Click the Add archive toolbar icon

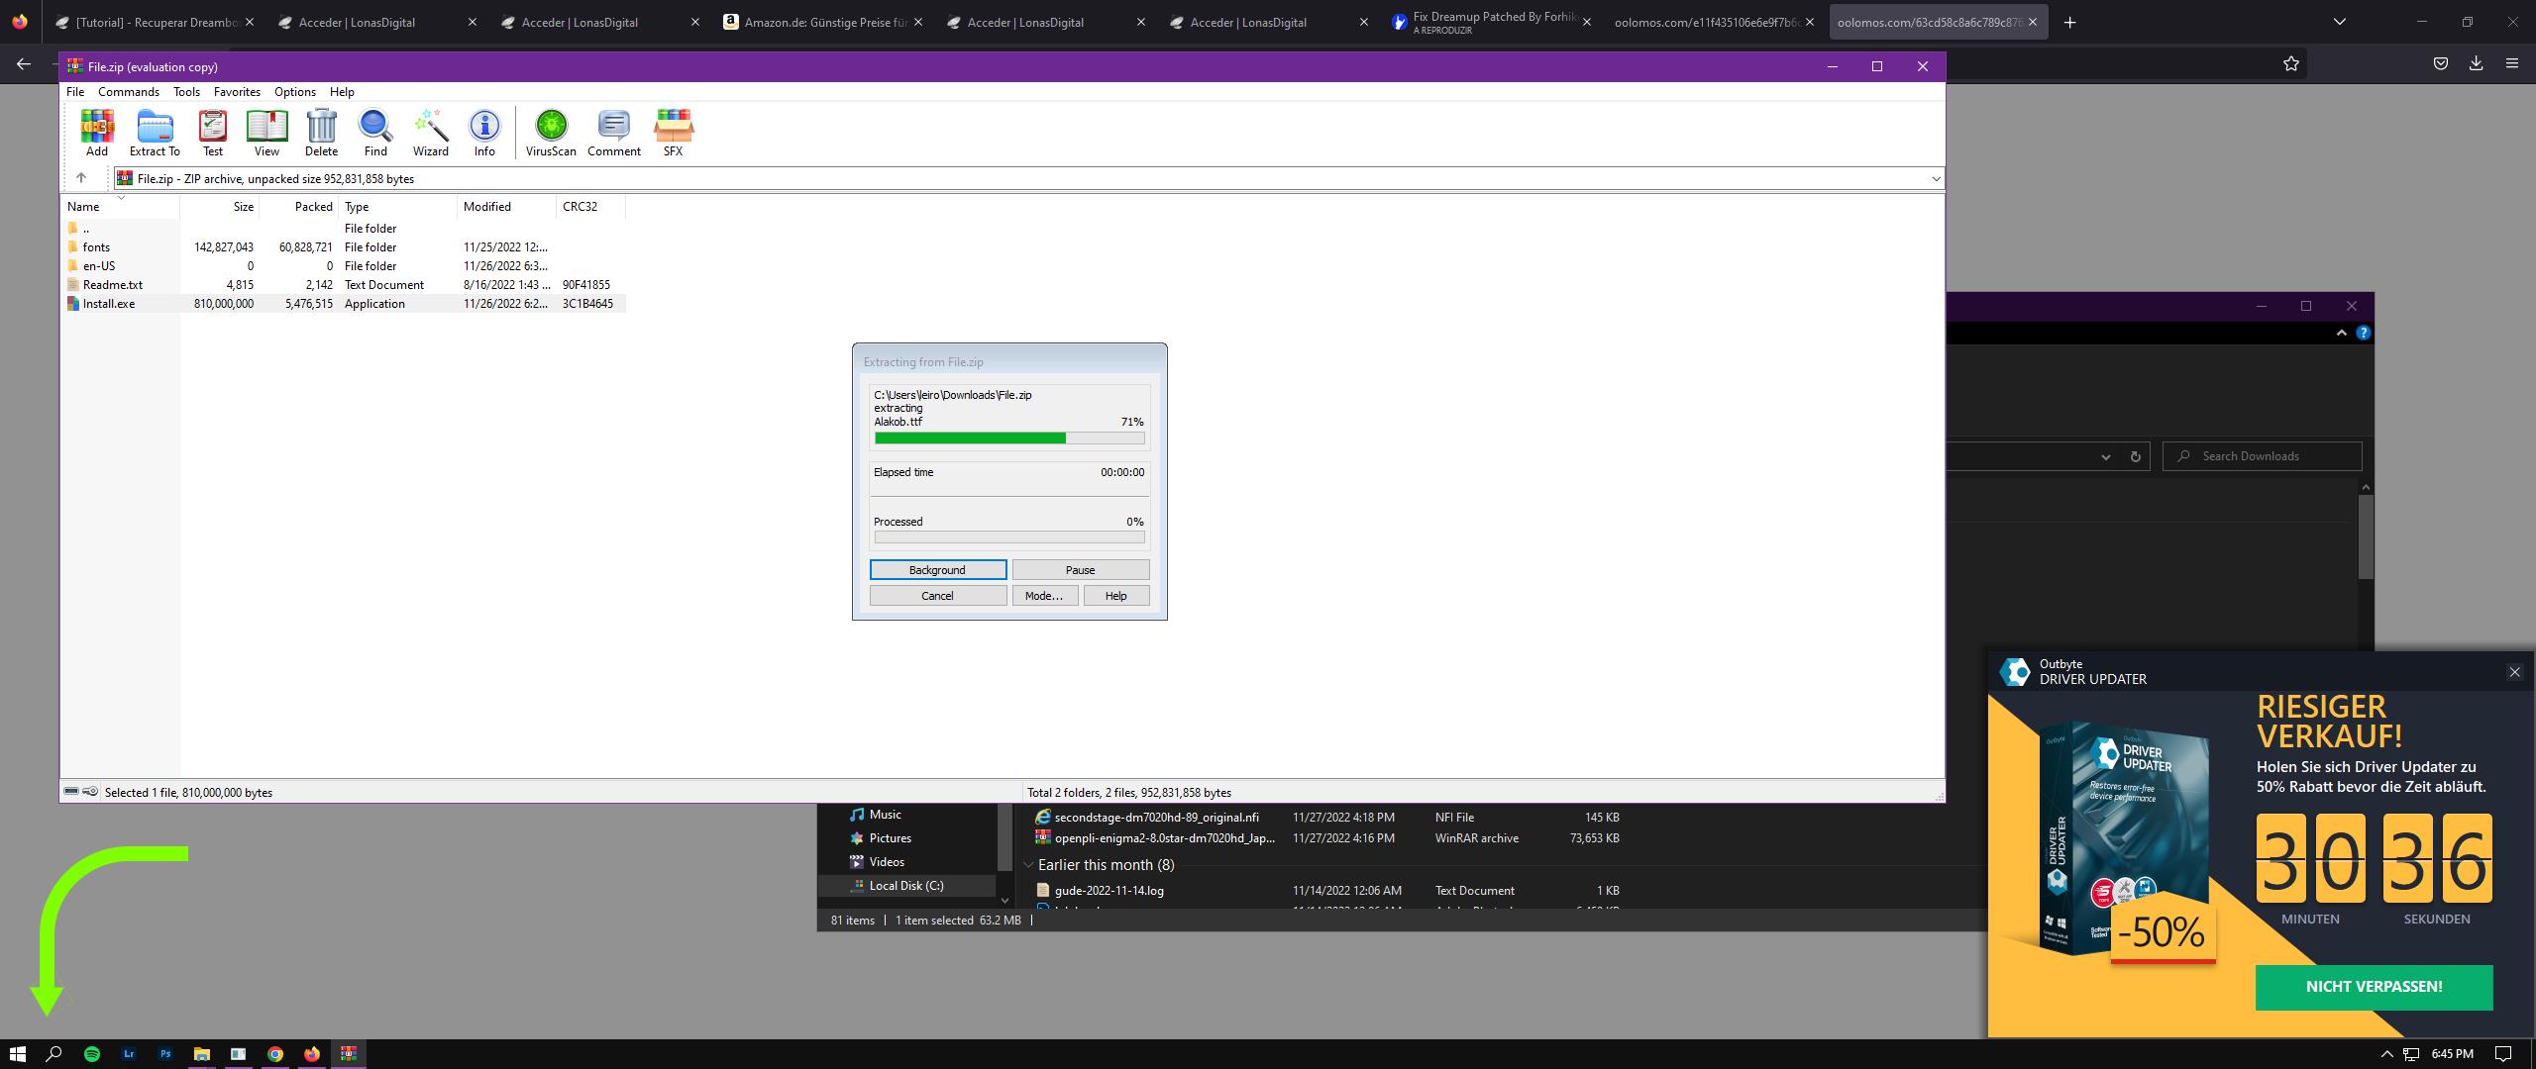(97, 133)
